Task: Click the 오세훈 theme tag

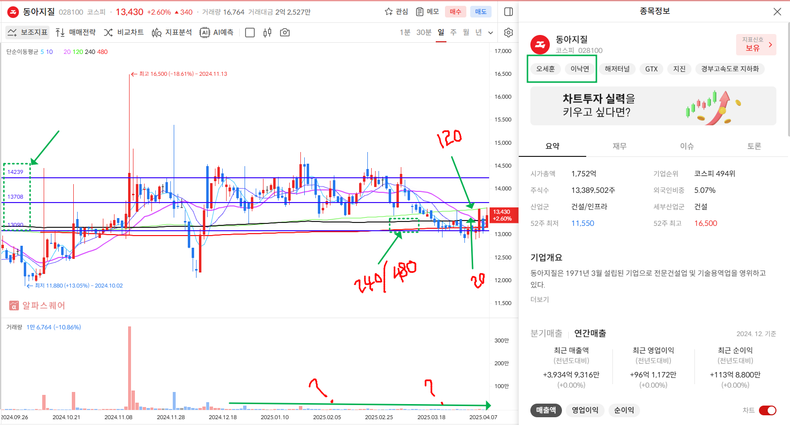Action: [x=545, y=69]
